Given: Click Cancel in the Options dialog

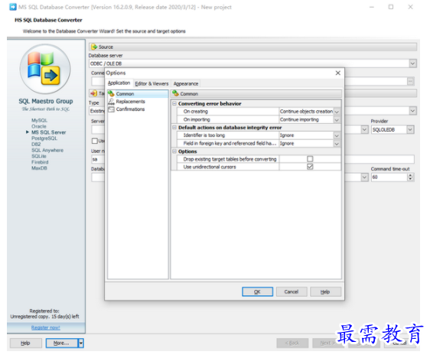Looking at the screenshot, I should click(292, 291).
